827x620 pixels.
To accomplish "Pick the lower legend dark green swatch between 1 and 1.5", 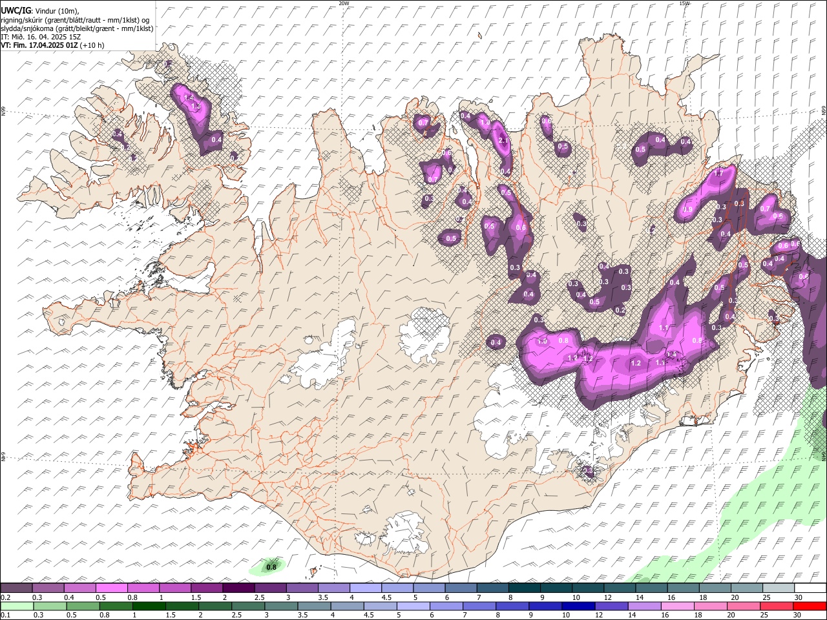I will 149,606.
